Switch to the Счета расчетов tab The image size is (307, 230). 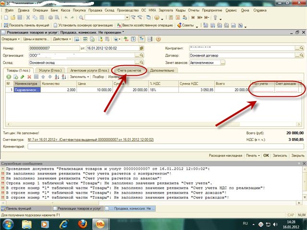(x=130, y=70)
